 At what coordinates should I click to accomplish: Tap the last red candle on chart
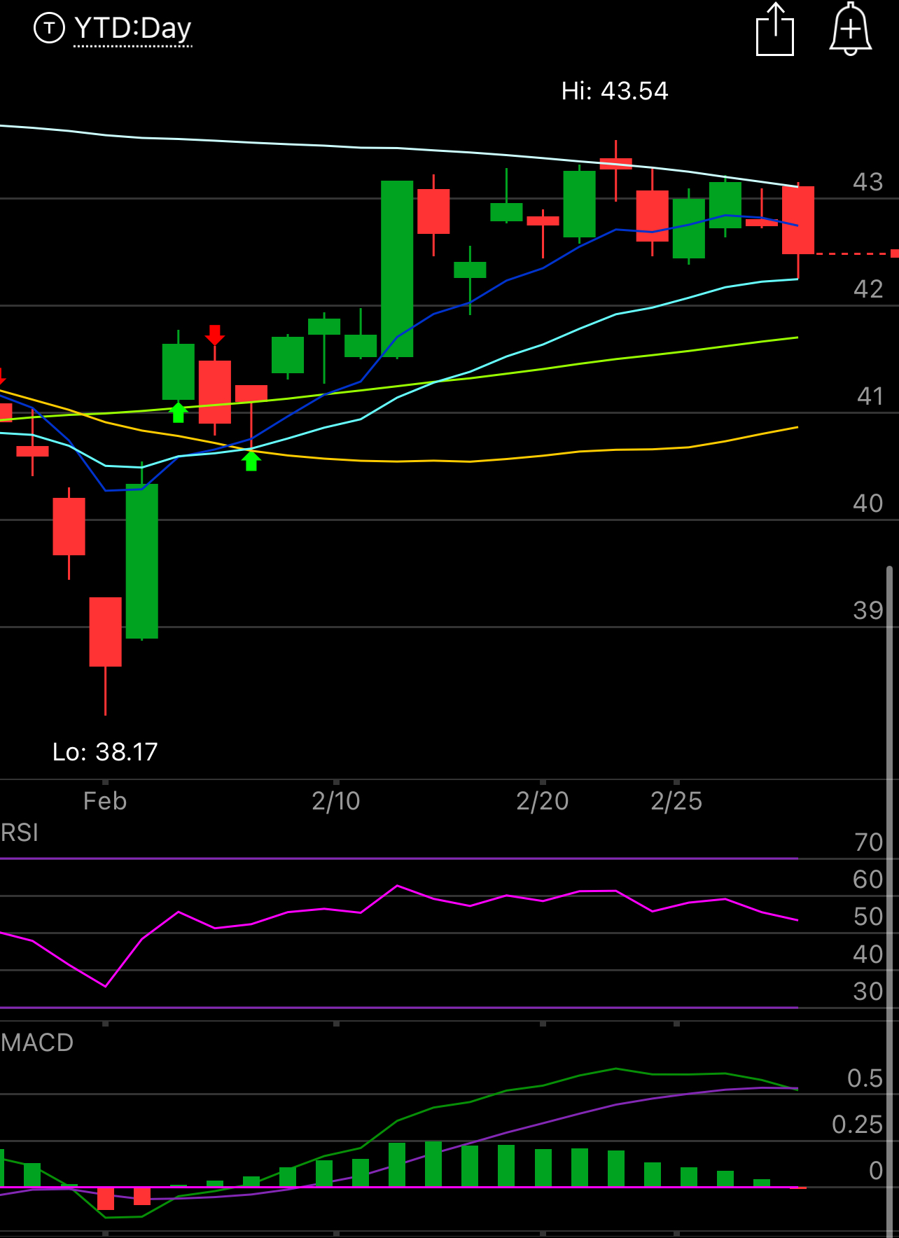798,220
